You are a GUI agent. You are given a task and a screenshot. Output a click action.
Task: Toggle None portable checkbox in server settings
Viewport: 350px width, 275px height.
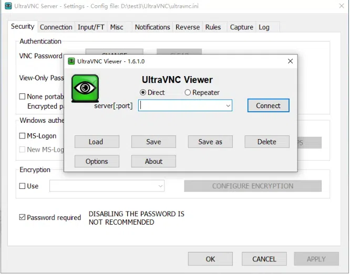click(x=22, y=97)
